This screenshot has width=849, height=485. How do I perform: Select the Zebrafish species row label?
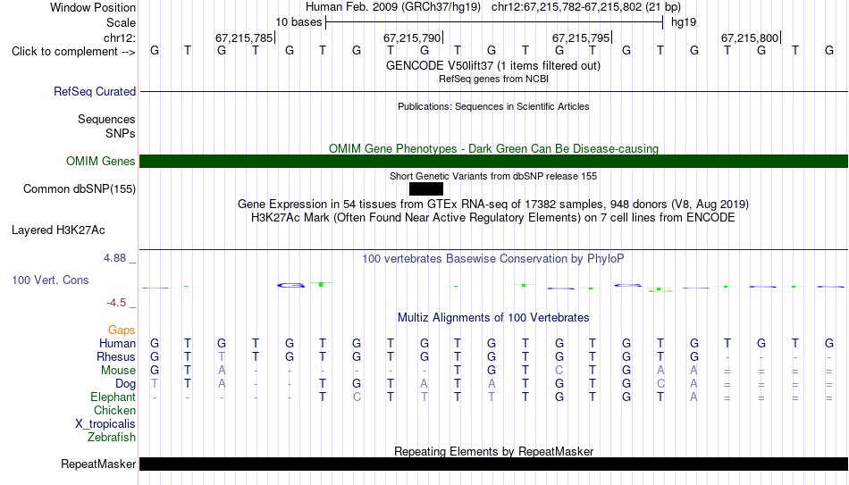(x=112, y=438)
